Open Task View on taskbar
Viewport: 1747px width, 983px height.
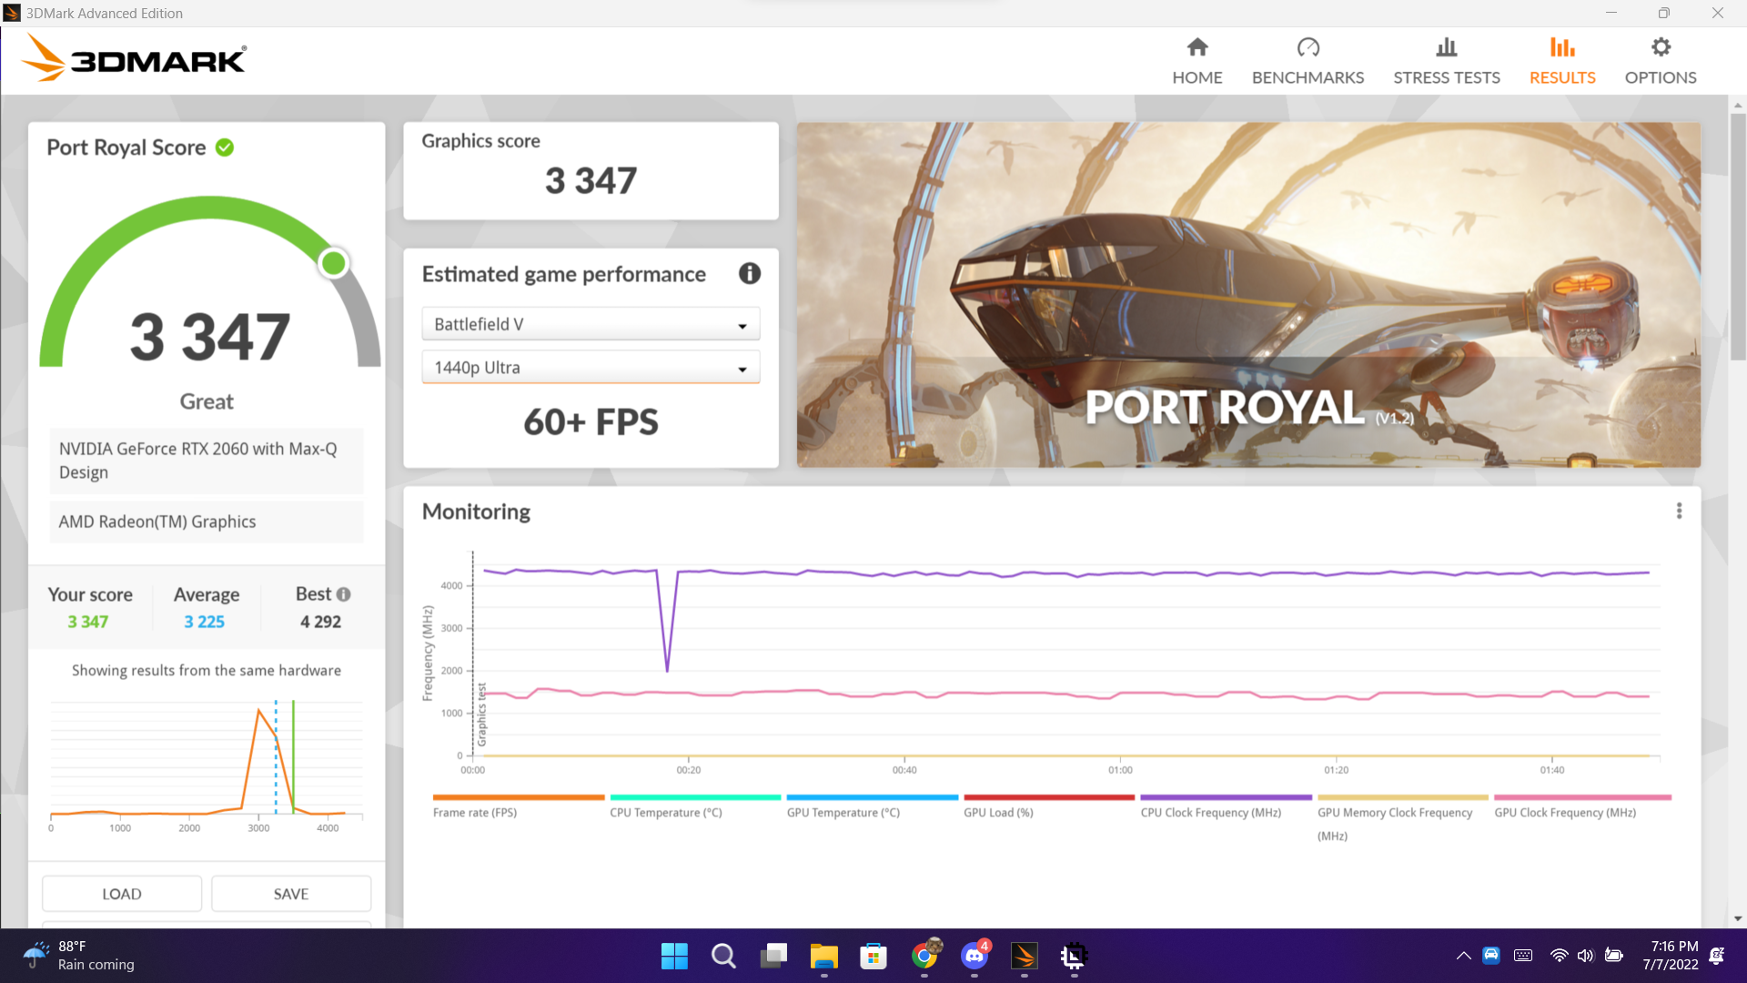coord(774,956)
